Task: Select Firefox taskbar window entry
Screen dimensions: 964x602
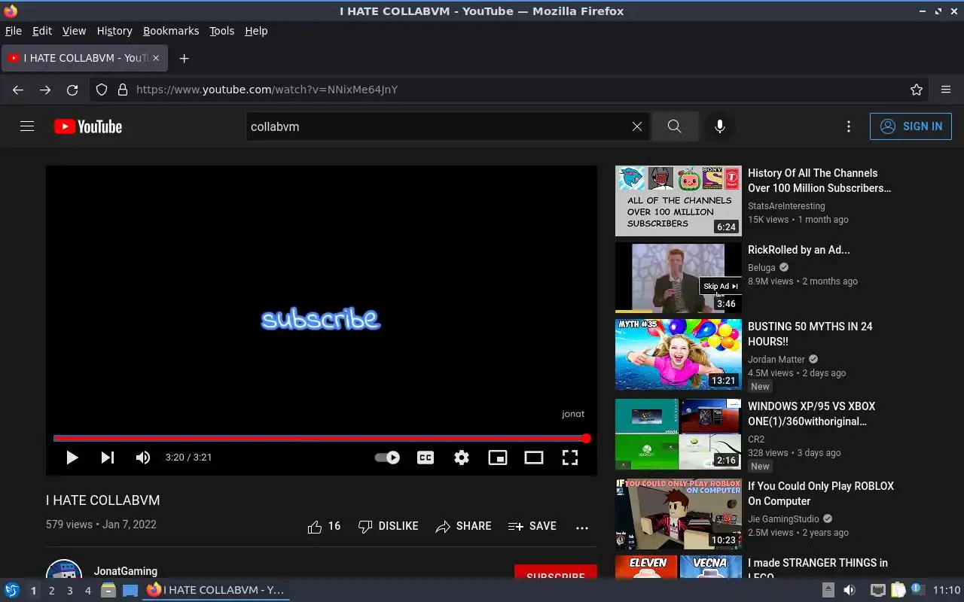Action: (216, 590)
